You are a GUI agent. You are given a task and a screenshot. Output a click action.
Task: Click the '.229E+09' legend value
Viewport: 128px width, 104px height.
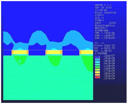pos(109,76)
